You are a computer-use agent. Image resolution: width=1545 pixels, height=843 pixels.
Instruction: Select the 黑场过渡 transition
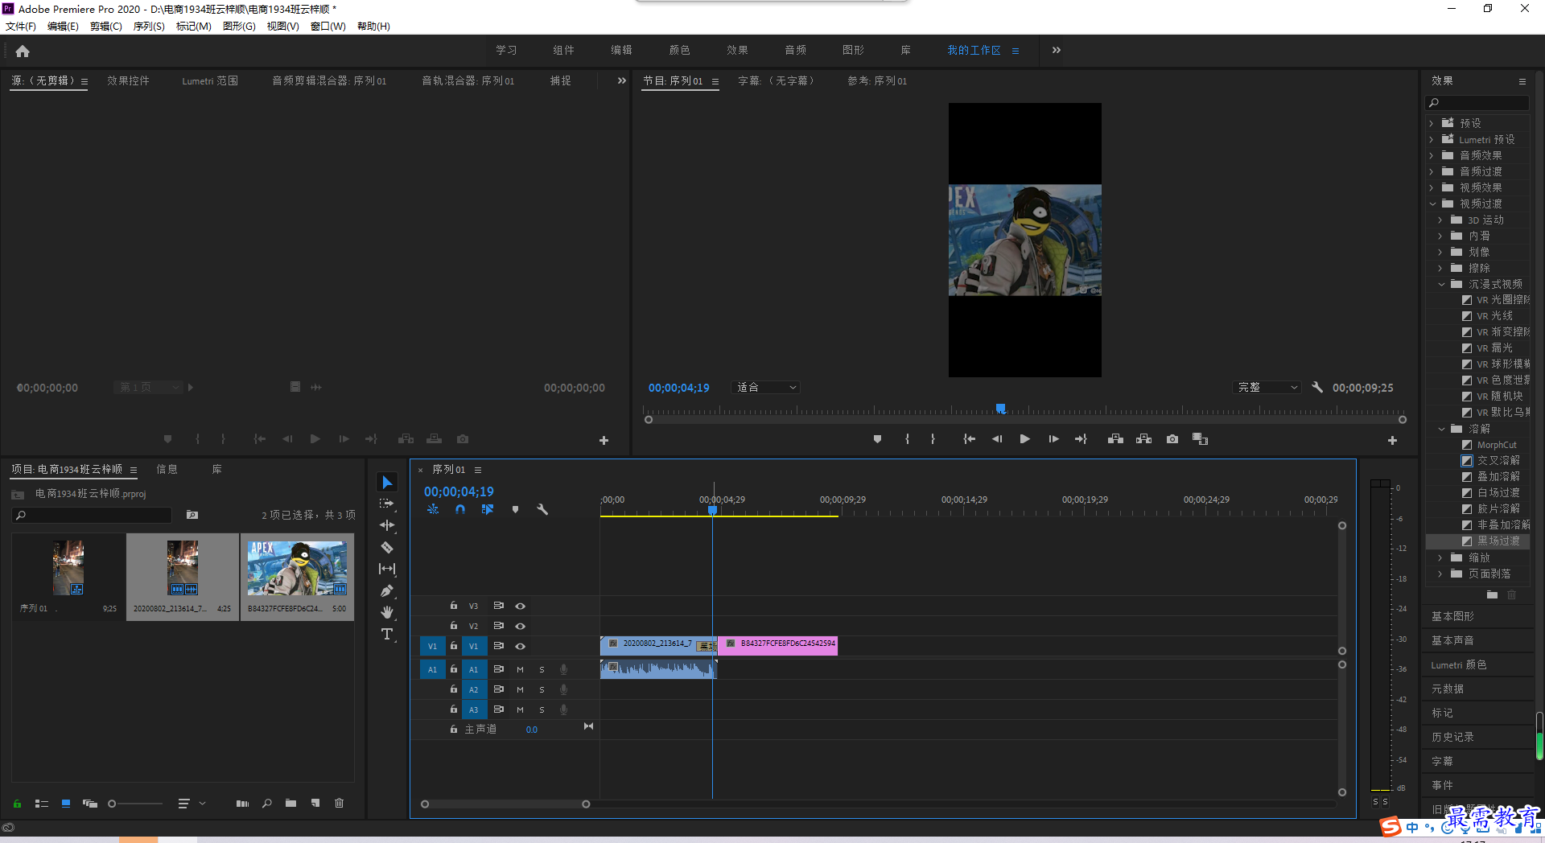[1498, 541]
